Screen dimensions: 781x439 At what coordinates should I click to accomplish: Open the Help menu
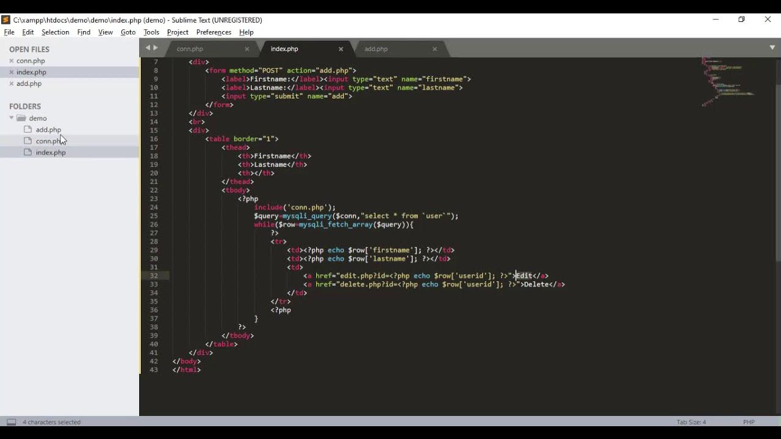click(247, 32)
